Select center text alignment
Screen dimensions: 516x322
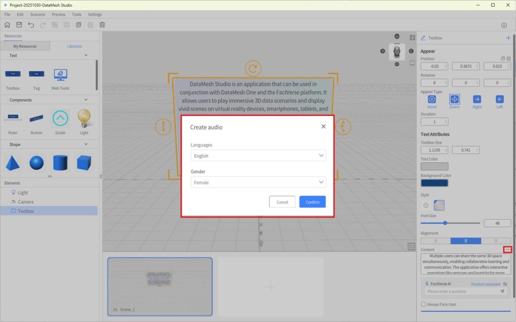coord(466,241)
